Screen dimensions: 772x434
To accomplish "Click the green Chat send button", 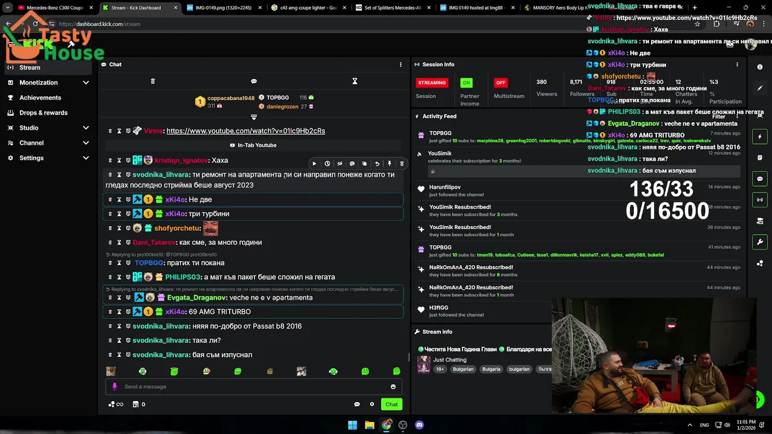I will 391,404.
